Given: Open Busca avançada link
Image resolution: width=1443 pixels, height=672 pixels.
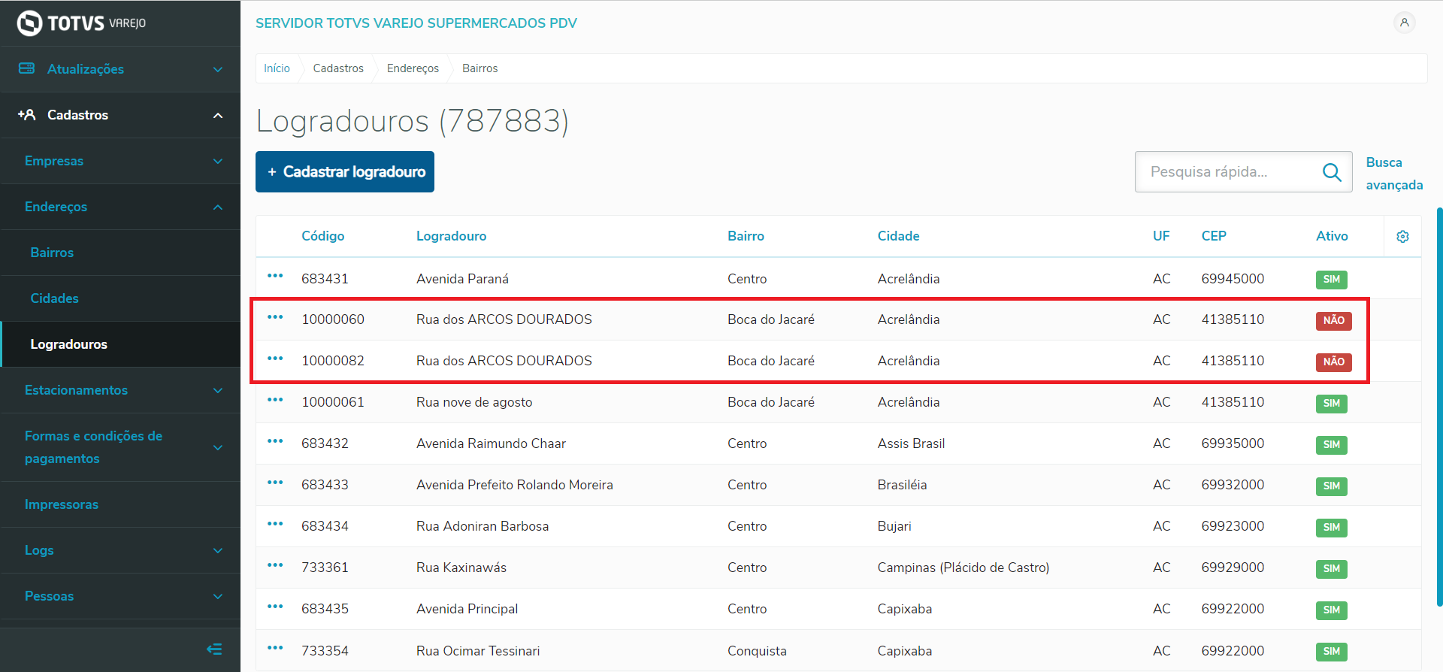Looking at the screenshot, I should (1393, 174).
